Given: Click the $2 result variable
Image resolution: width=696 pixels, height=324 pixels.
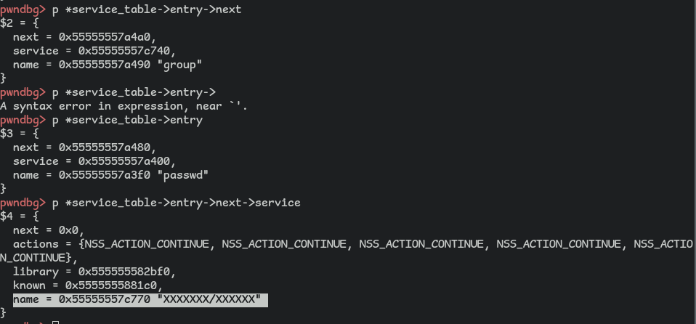Looking at the screenshot, I should click(x=7, y=23).
